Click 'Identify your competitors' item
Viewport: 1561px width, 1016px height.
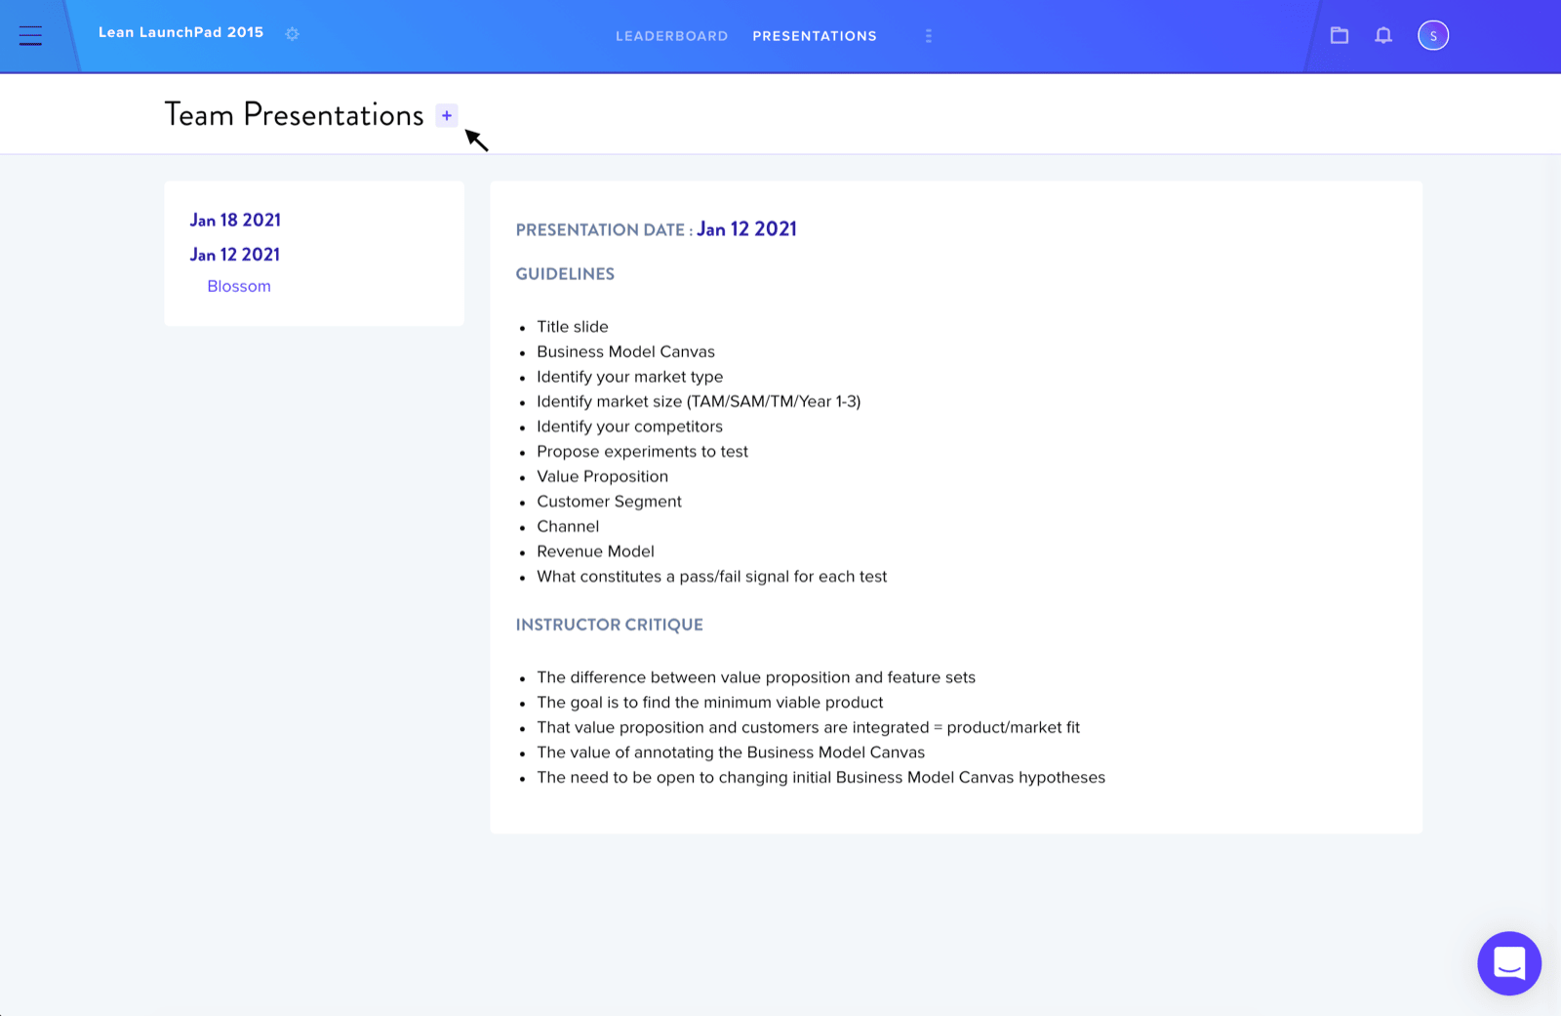(x=629, y=427)
